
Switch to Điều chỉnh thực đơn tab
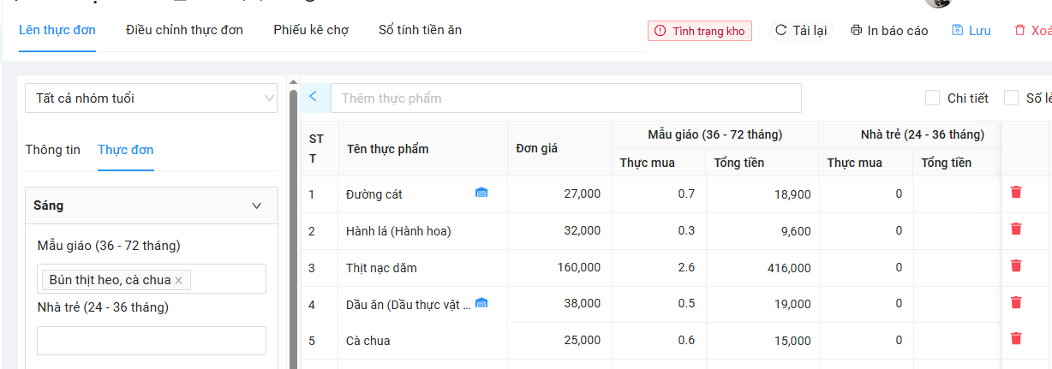(184, 30)
